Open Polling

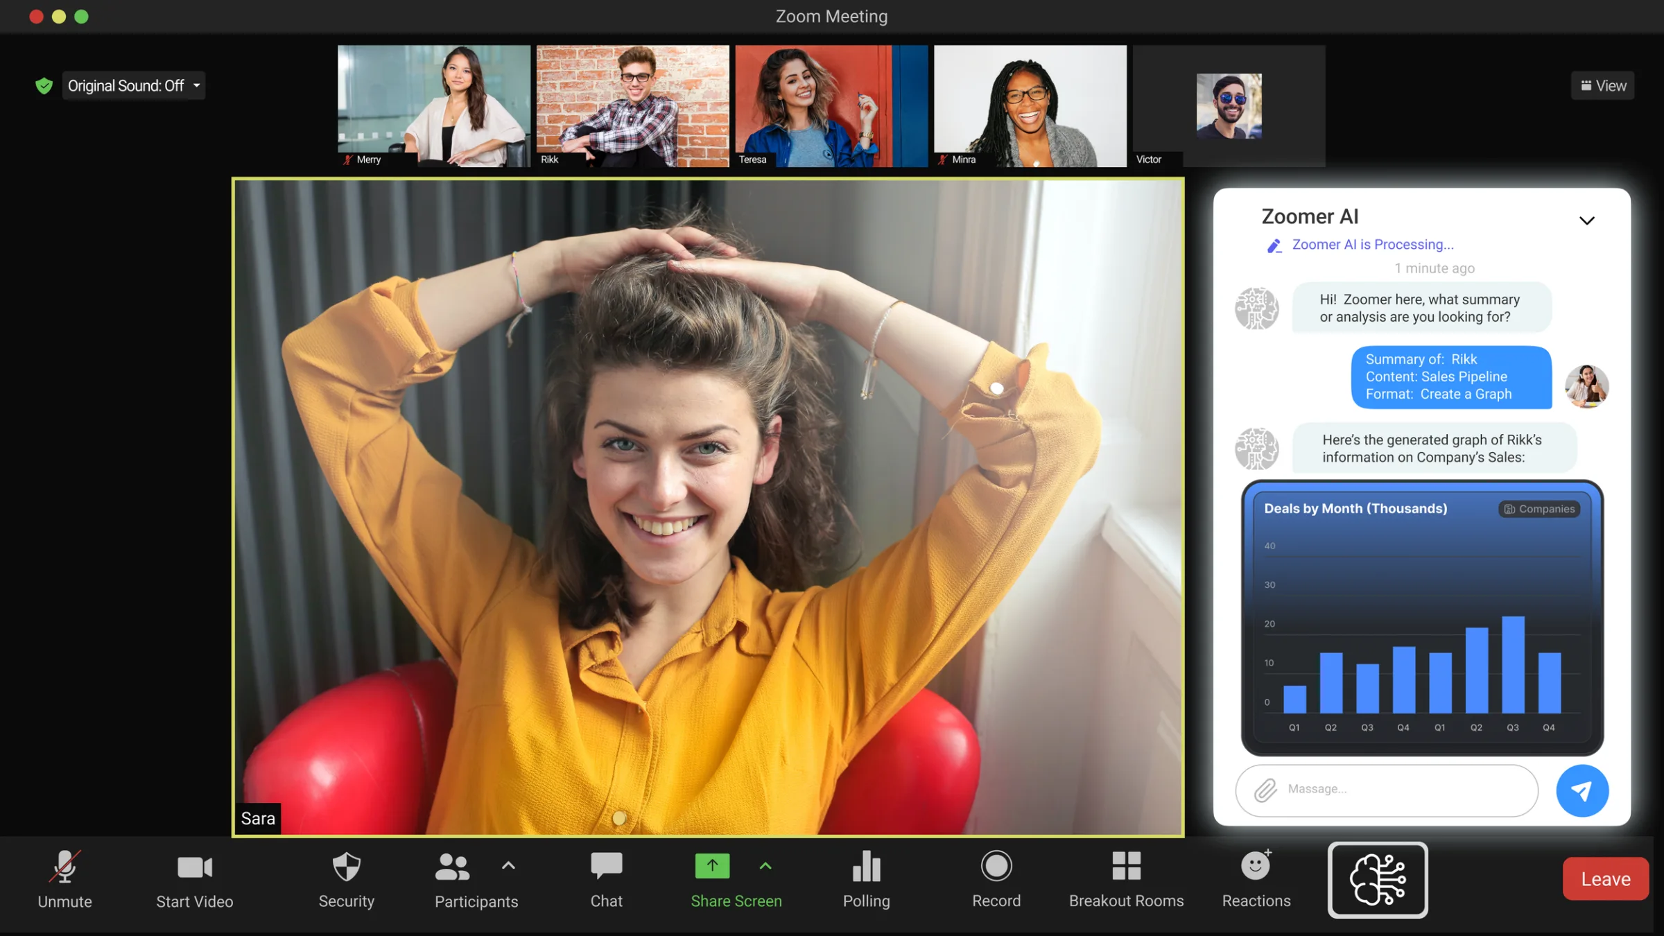click(x=866, y=879)
